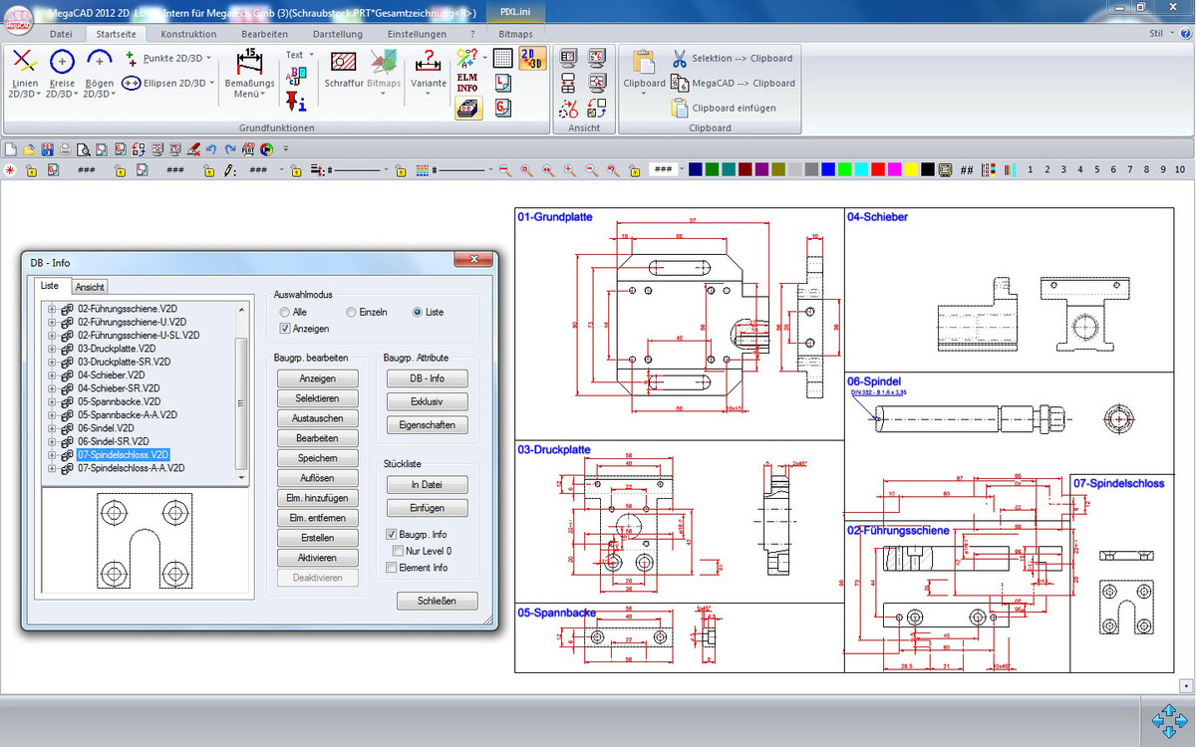Click the Eigenschaften button

[x=427, y=425]
